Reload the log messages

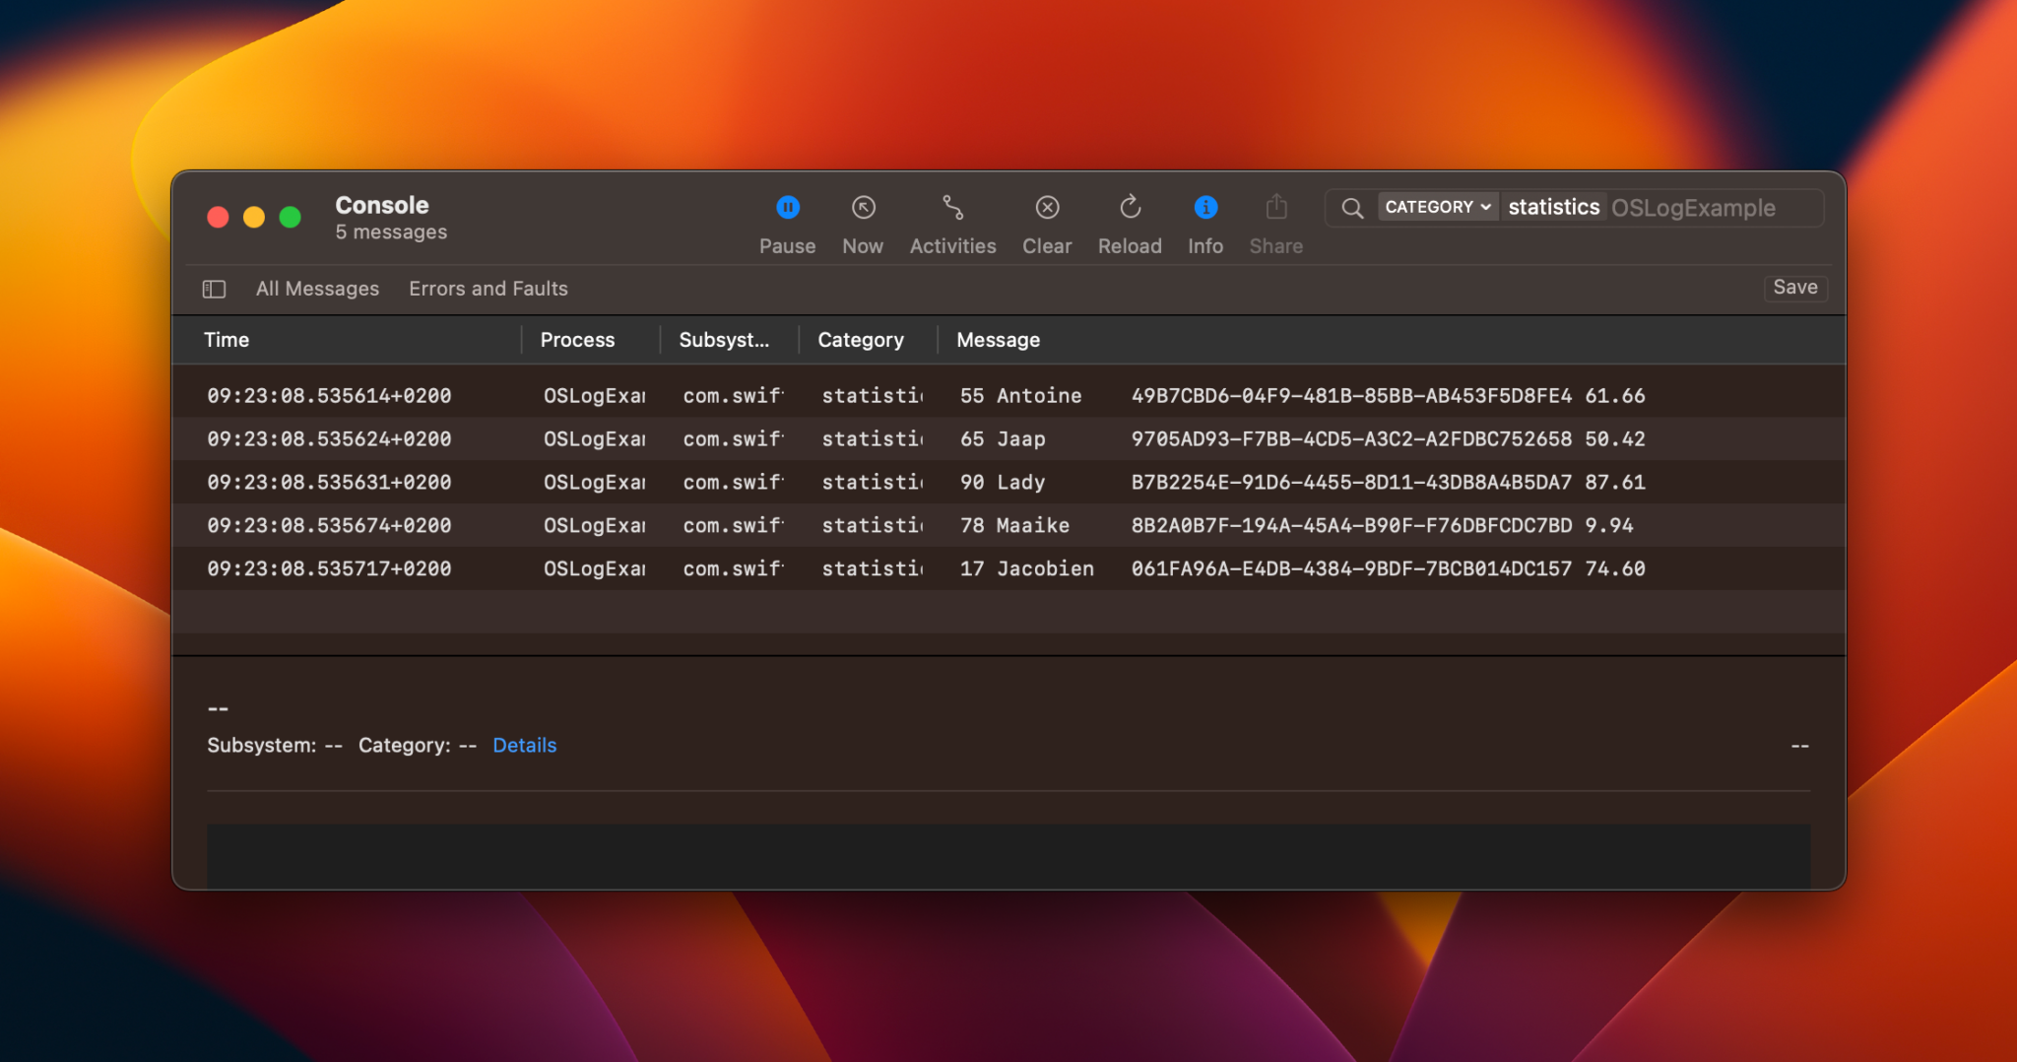pos(1130,208)
